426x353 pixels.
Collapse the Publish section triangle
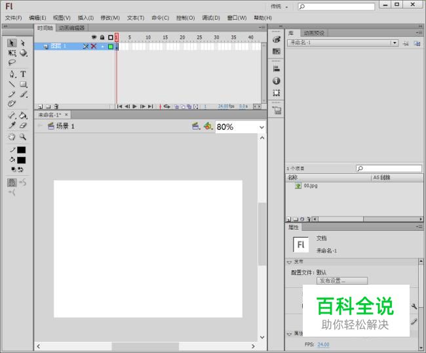click(289, 262)
